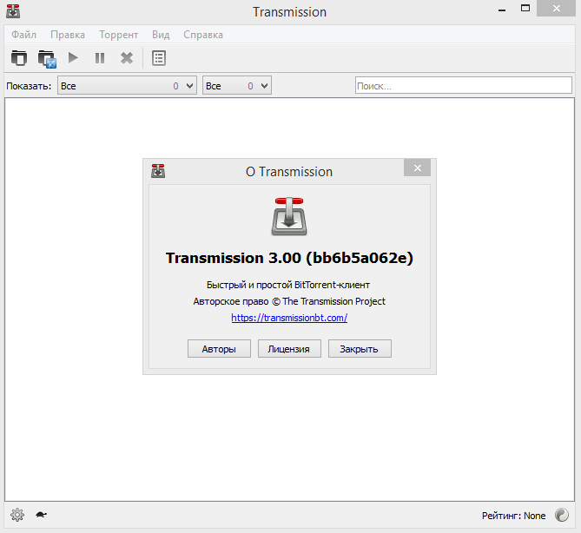Maximize the main Transmission window
Screen dimensions: 581x533
click(x=525, y=8)
